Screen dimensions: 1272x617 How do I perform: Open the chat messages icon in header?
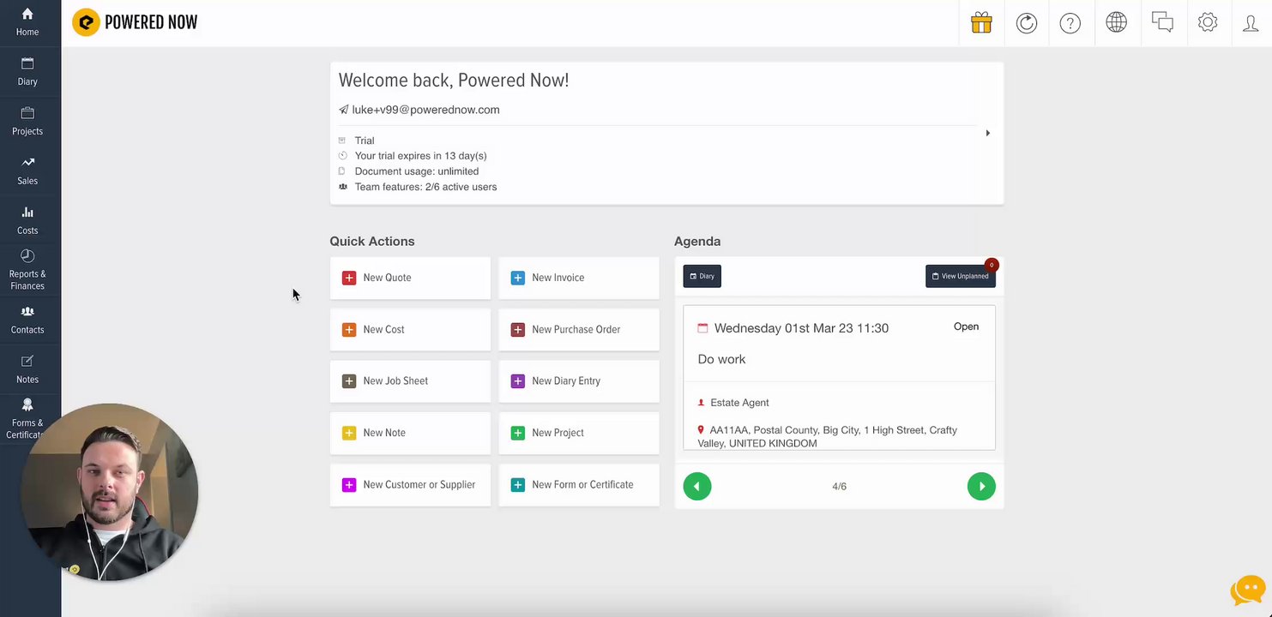pos(1162,23)
